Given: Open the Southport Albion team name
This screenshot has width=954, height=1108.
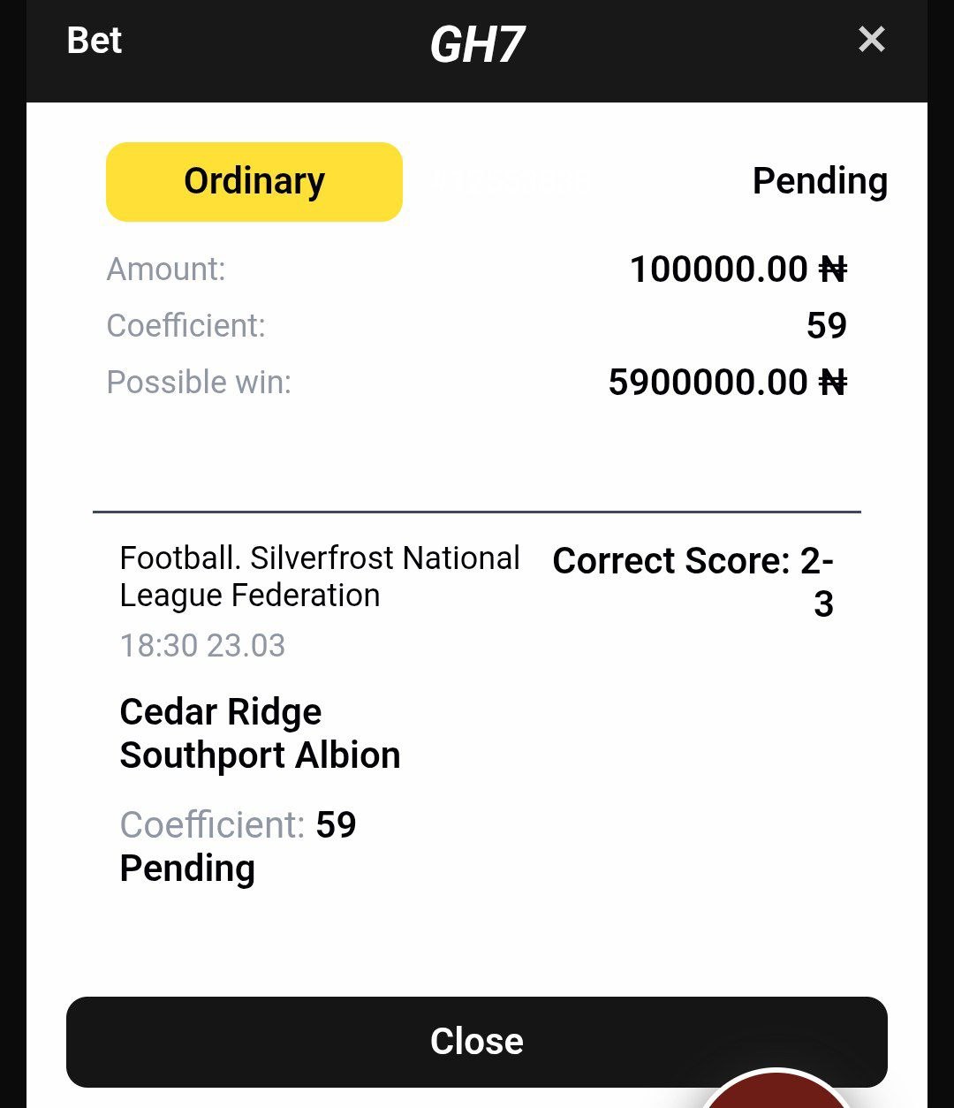Looking at the screenshot, I should pyautogui.click(x=260, y=755).
